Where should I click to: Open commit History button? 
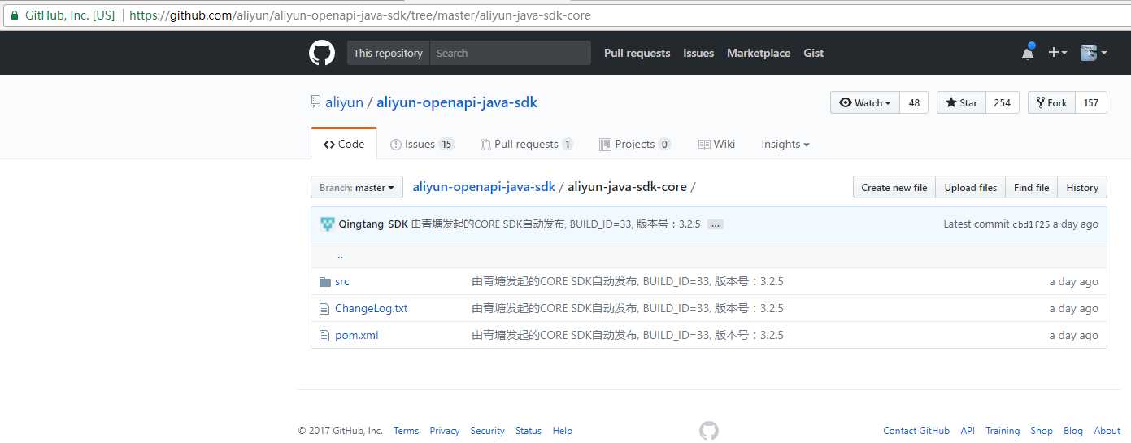tap(1082, 188)
